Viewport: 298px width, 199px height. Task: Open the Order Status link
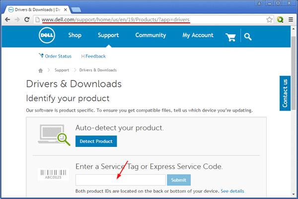[x=55, y=57]
